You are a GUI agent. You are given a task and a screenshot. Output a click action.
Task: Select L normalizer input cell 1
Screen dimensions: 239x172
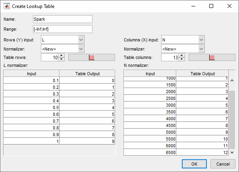coord(31,141)
